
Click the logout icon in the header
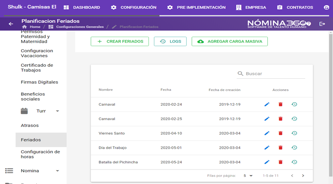pos(322,24)
